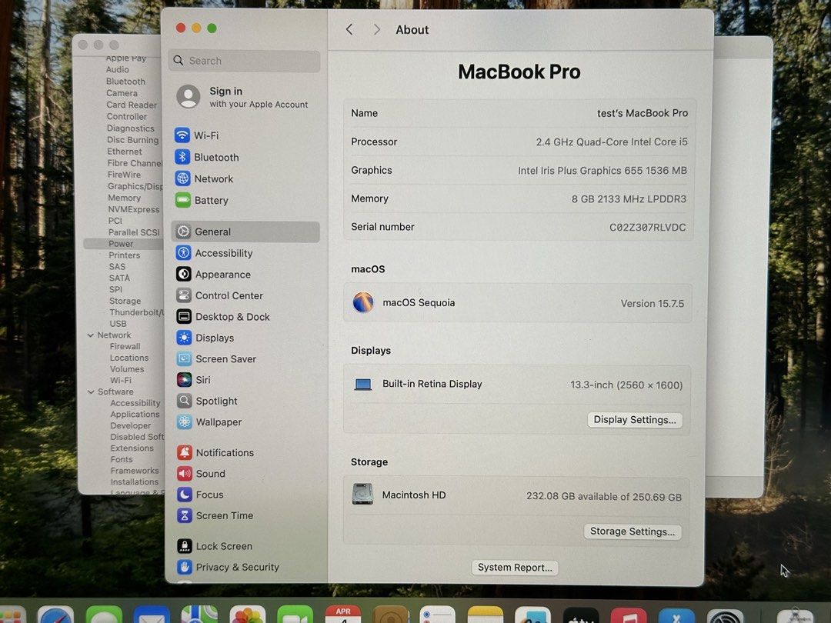The height and width of the screenshot is (623, 831).
Task: Go back with the left chevron
Action: [x=349, y=30]
